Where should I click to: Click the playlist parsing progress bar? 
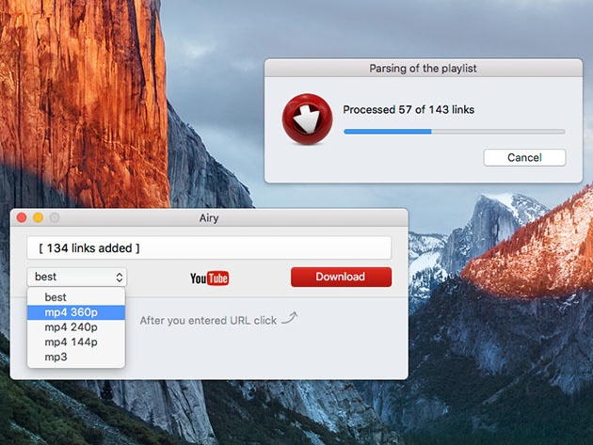(455, 132)
